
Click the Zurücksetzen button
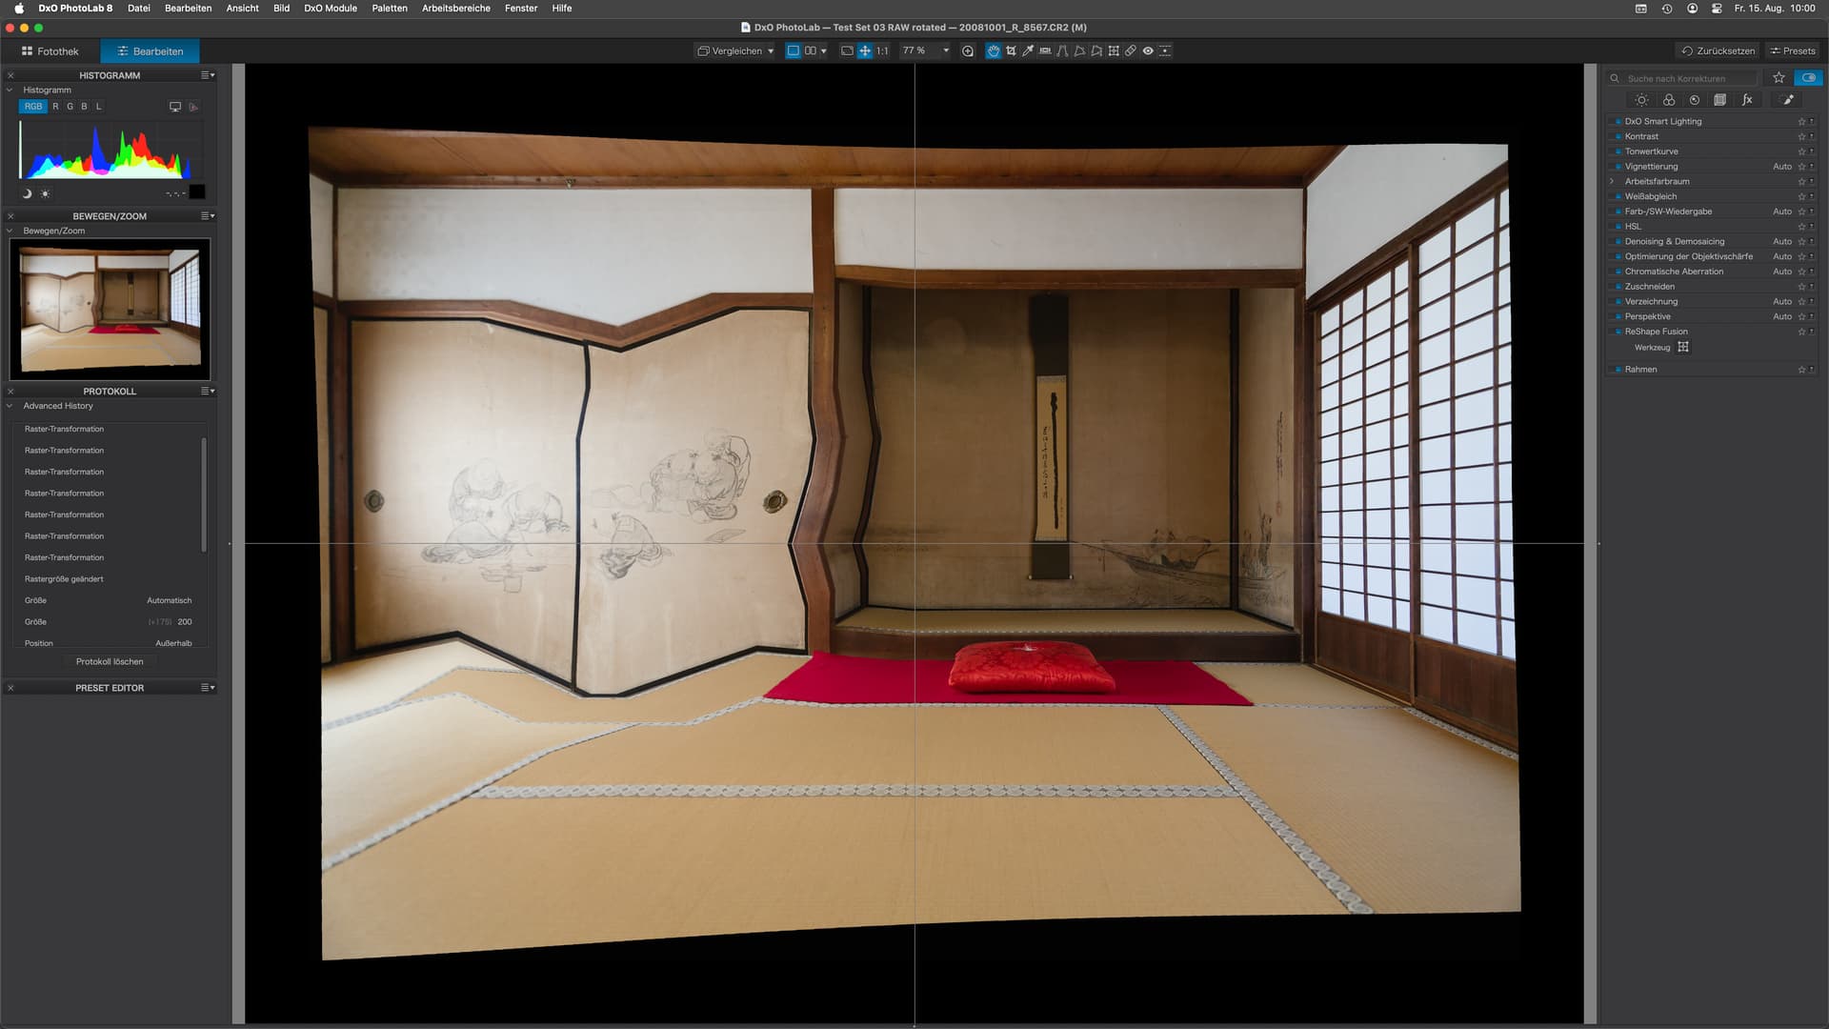pos(1718,51)
